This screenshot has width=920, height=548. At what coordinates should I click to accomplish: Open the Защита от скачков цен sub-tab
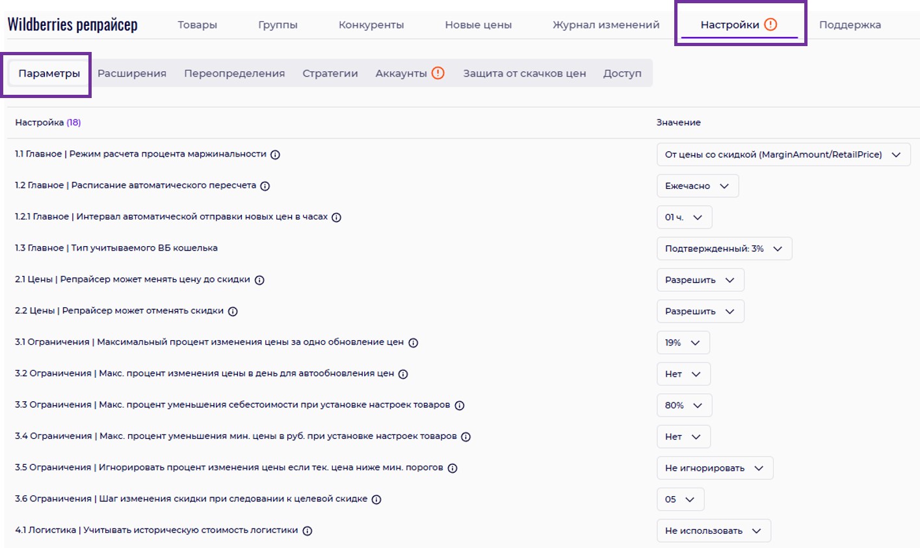click(525, 73)
